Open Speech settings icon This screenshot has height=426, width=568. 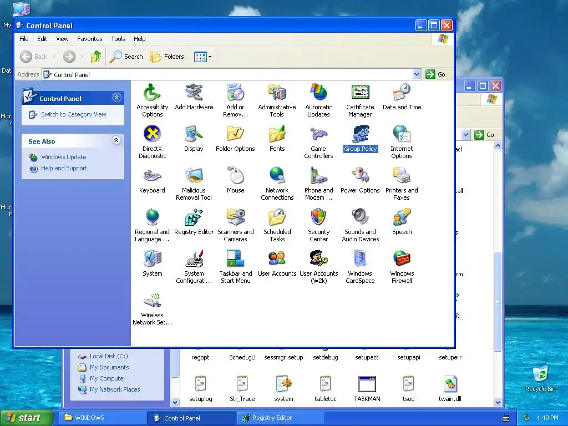click(x=402, y=222)
